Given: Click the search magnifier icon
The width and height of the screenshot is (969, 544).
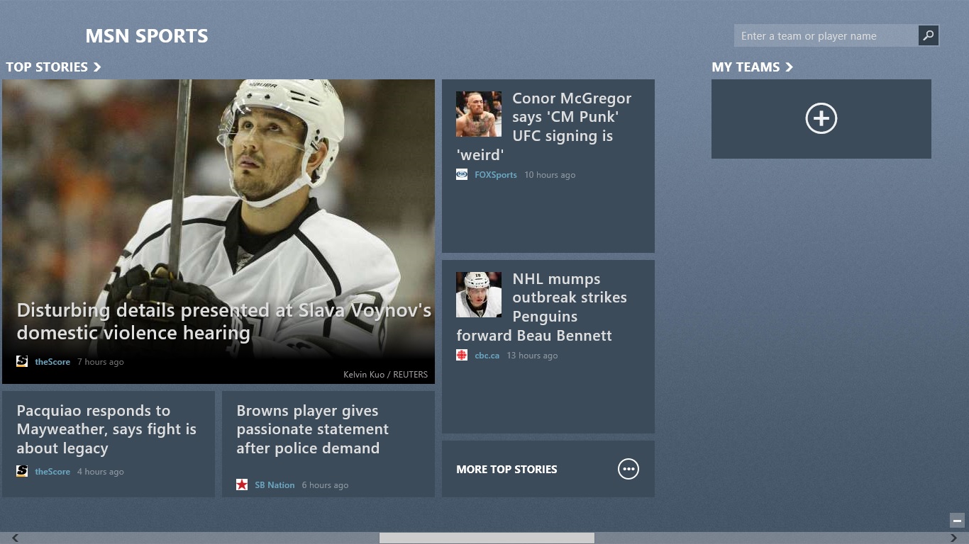Looking at the screenshot, I should point(929,35).
